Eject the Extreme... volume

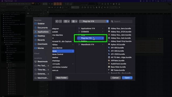pos(48,74)
